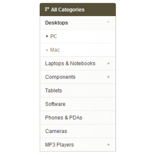Expand Laptops & Notebooks with the plus icon
This screenshot has height=155, width=155.
click(x=108, y=63)
